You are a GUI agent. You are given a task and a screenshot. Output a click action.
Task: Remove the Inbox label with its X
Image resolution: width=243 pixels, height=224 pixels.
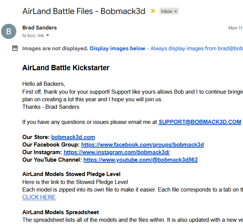176,11
